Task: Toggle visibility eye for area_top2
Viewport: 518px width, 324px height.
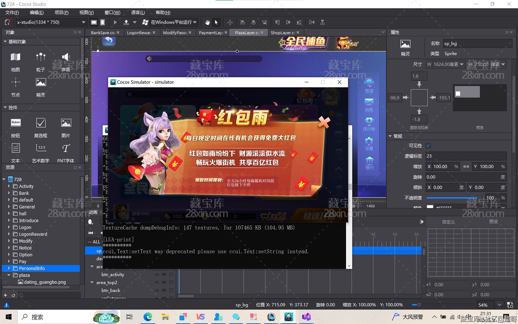Action: pyautogui.click(x=164, y=283)
